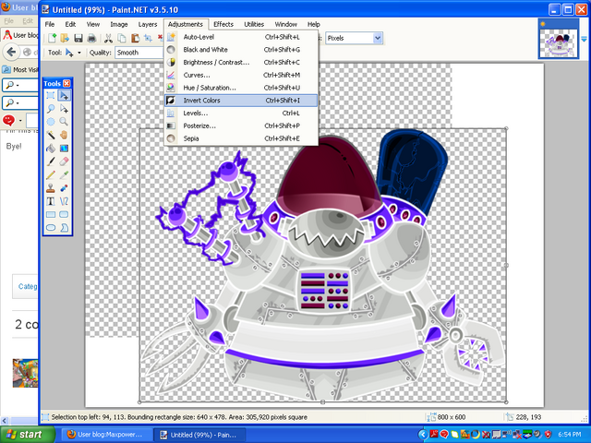Select the Ellipse shape tool
The width and height of the screenshot is (591, 443).
pyautogui.click(x=51, y=228)
